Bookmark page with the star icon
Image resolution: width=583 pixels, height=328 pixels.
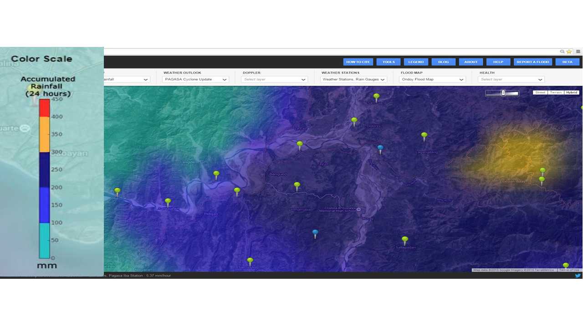569,51
